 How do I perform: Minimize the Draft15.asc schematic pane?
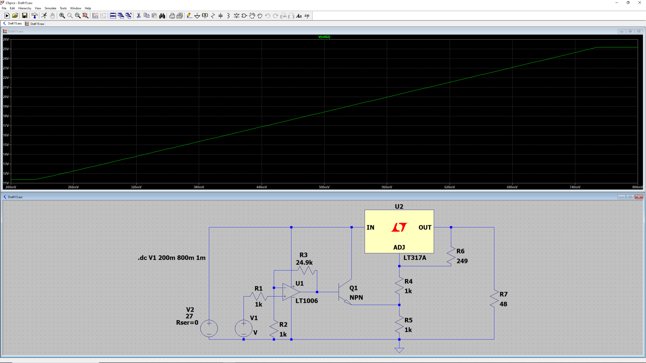pos(621,197)
